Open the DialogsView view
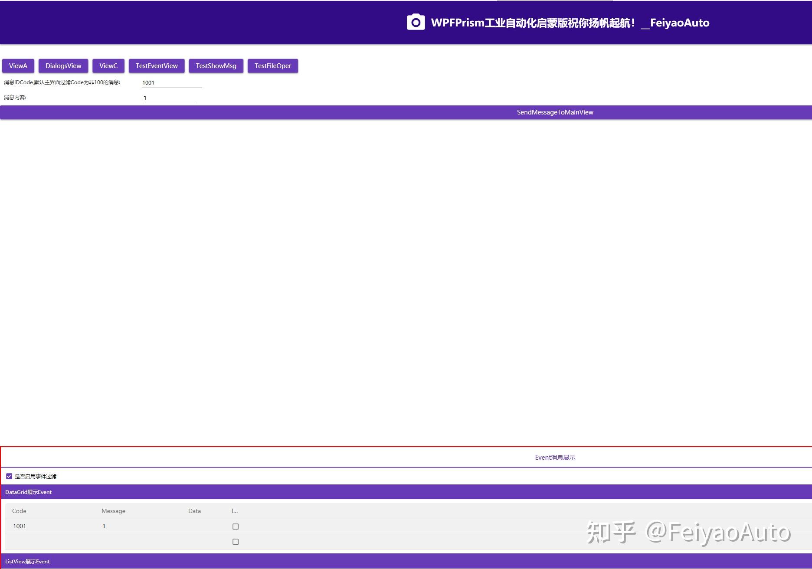 (x=63, y=66)
